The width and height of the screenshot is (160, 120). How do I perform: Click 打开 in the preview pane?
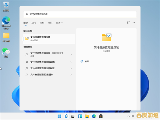87,62
